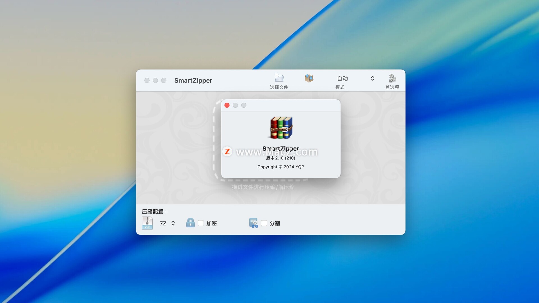Click the version text 版本 2.10 (210)

pos(280,158)
